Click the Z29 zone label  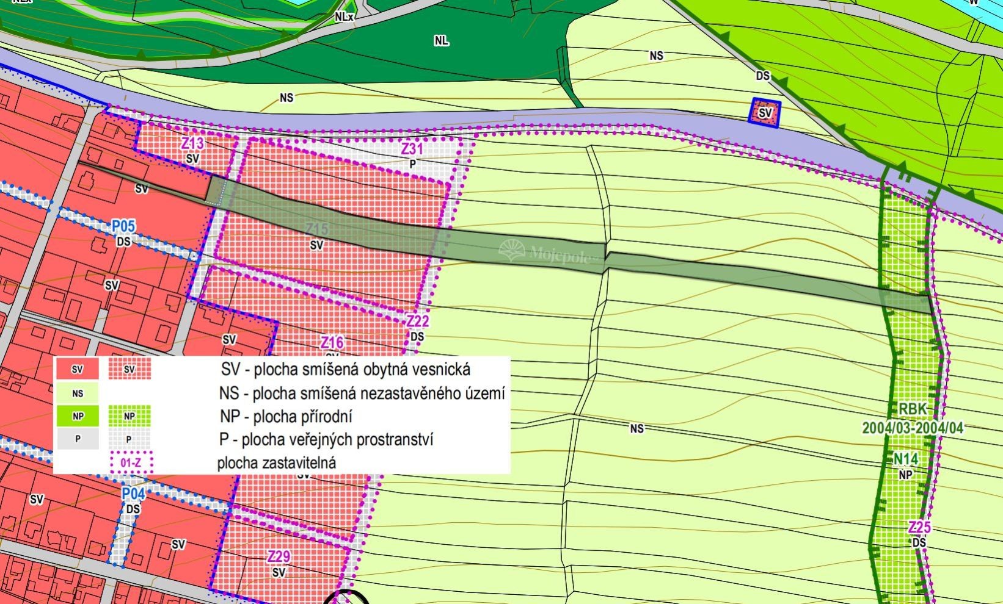coord(279,556)
